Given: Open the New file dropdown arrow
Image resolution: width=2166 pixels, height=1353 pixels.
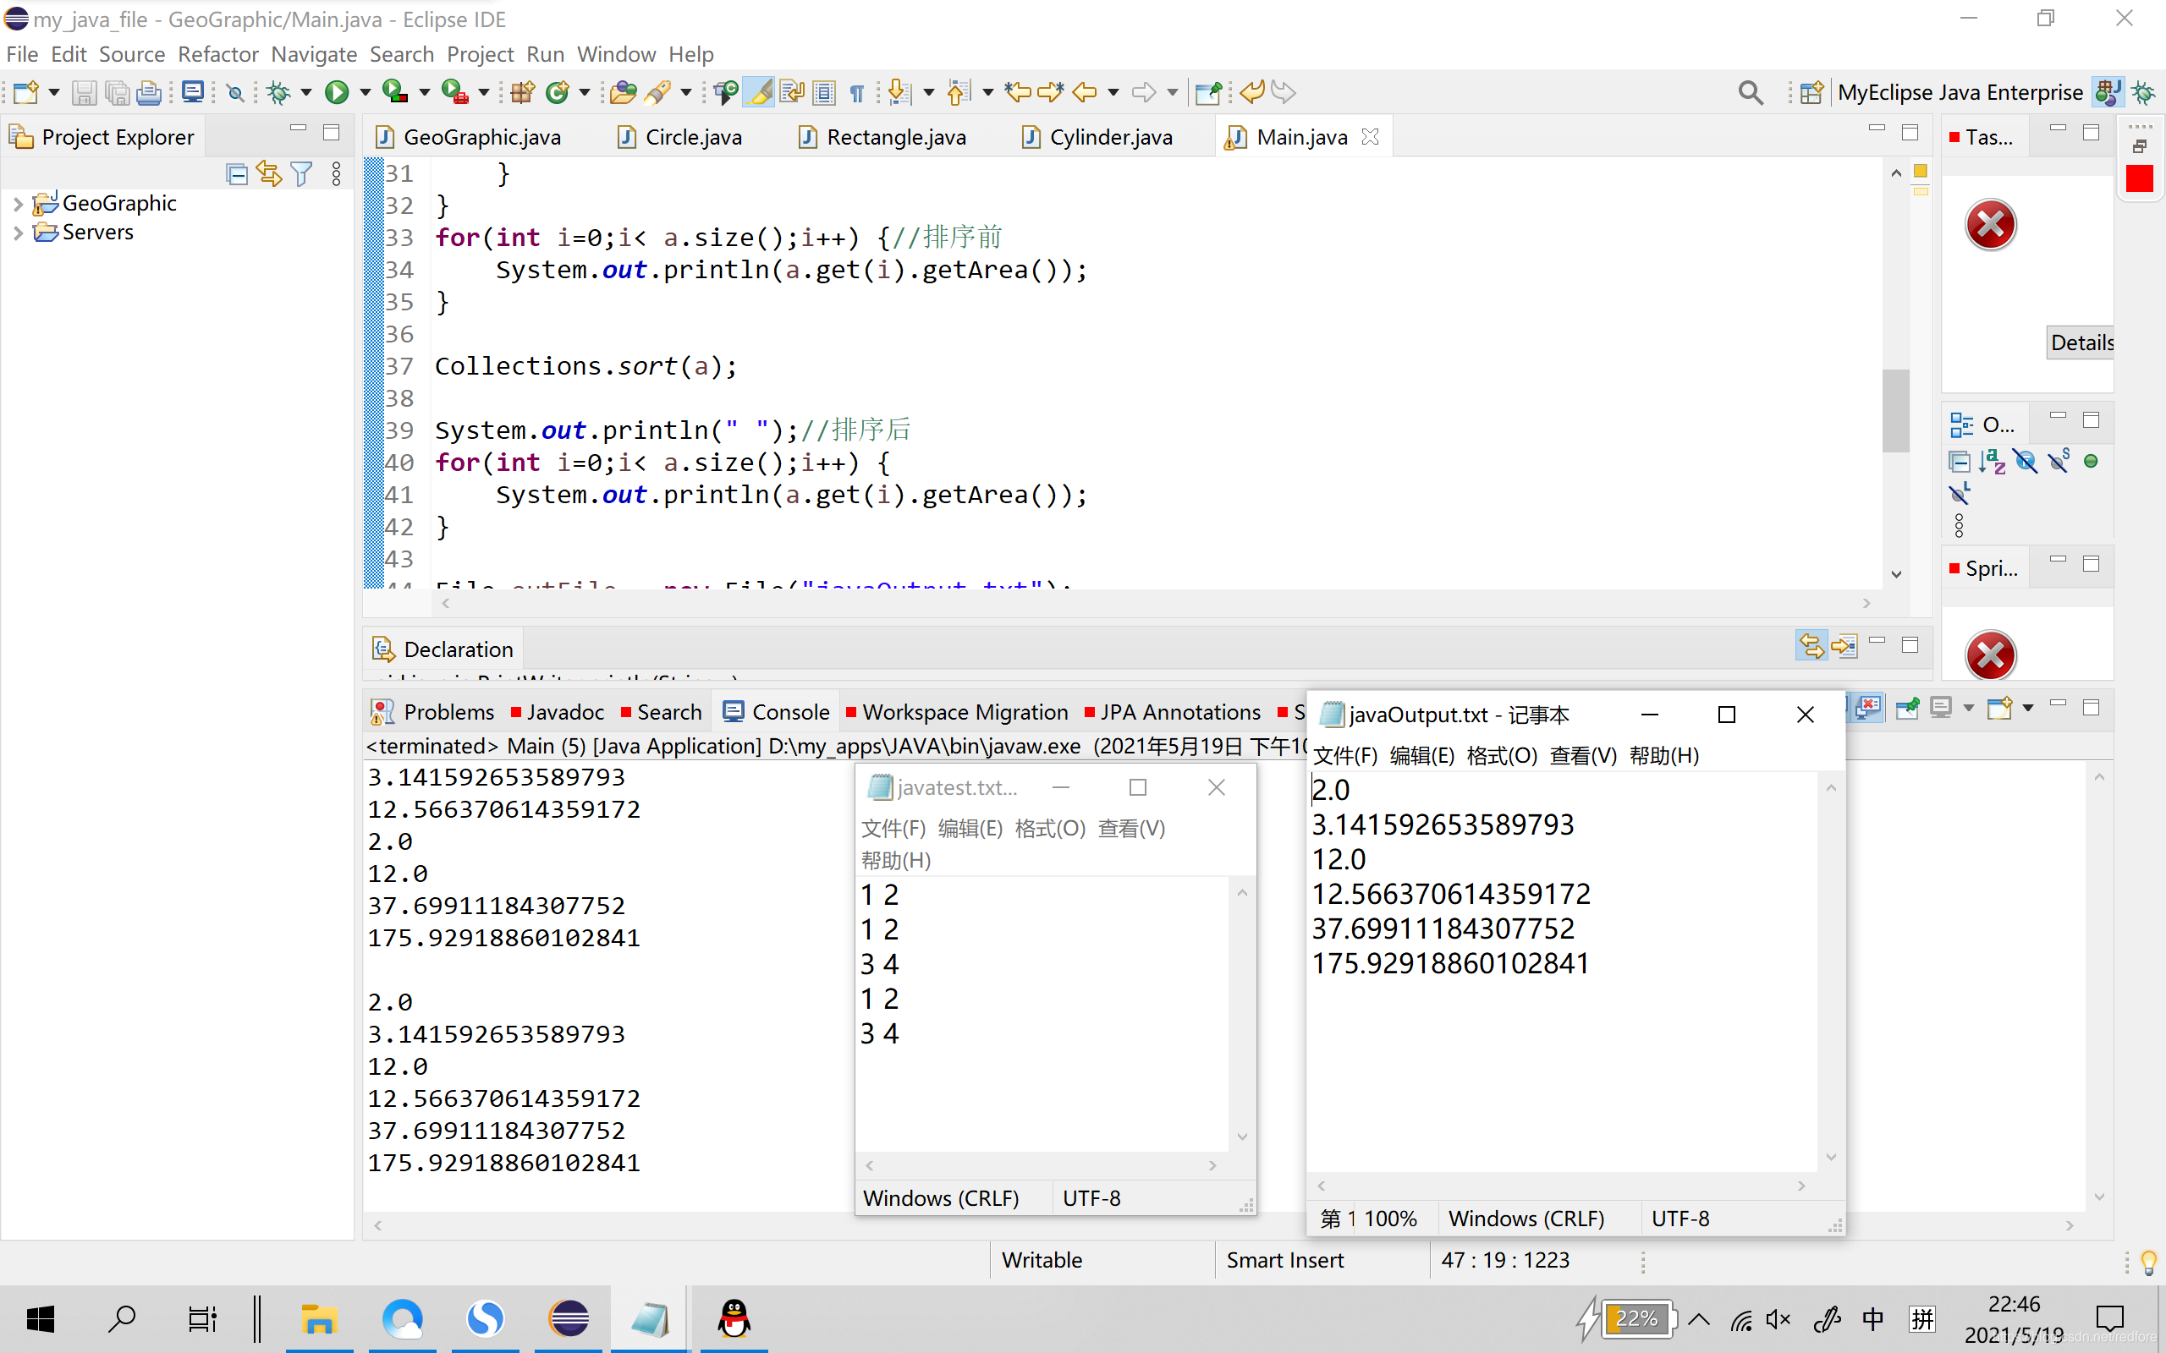Looking at the screenshot, I should click(52, 92).
